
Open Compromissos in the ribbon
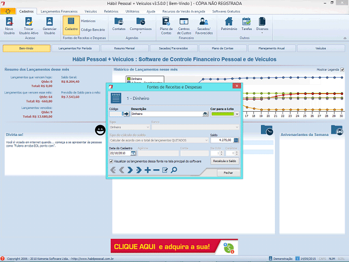pyautogui.click(x=141, y=24)
